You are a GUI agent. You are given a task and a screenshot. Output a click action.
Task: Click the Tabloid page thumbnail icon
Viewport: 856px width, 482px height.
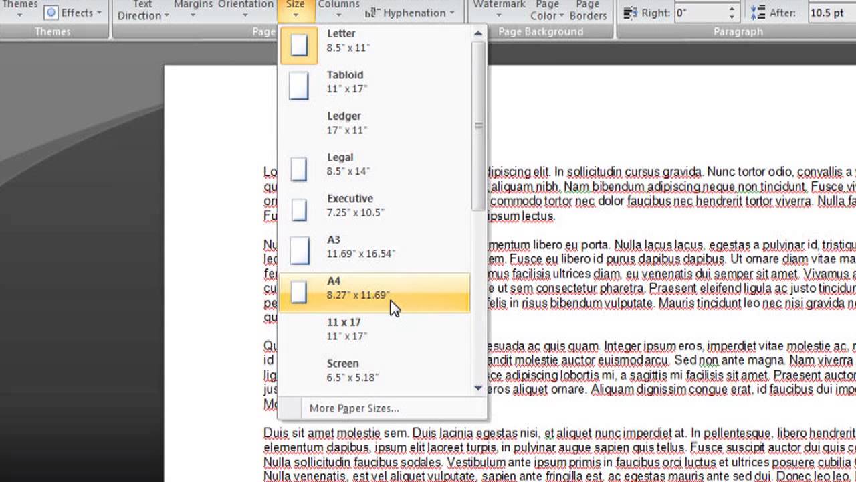click(299, 86)
